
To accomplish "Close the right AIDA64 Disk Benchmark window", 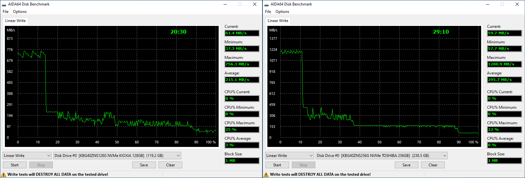I will tap(517, 4).
